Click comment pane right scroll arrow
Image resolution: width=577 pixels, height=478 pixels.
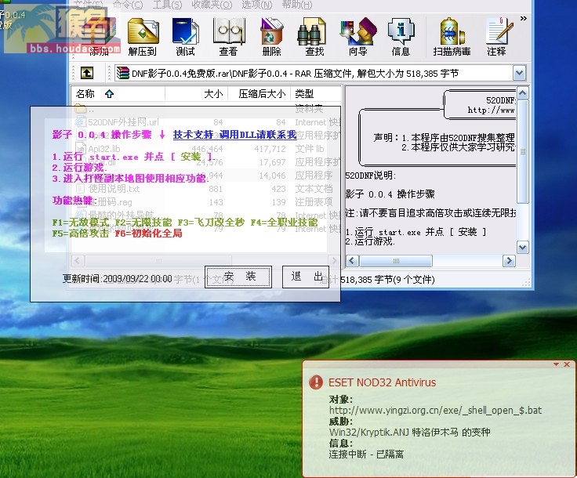(x=509, y=261)
